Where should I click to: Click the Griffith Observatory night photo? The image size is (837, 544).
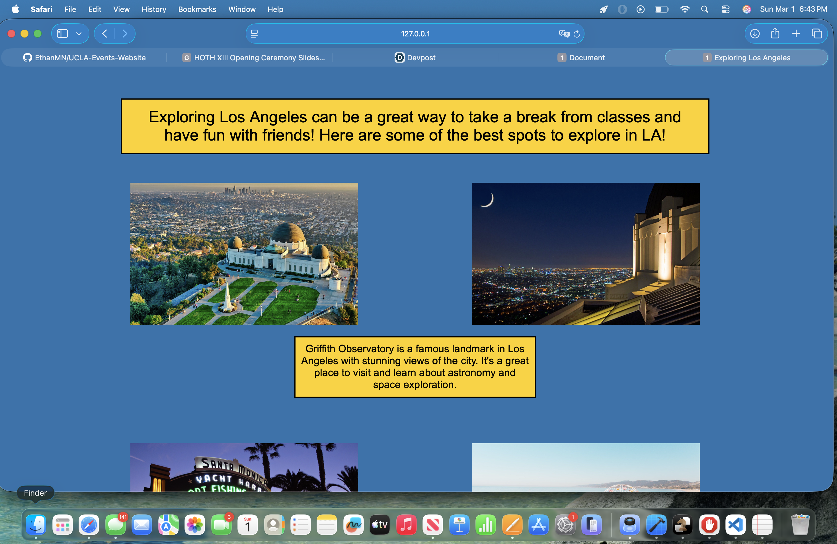point(586,254)
